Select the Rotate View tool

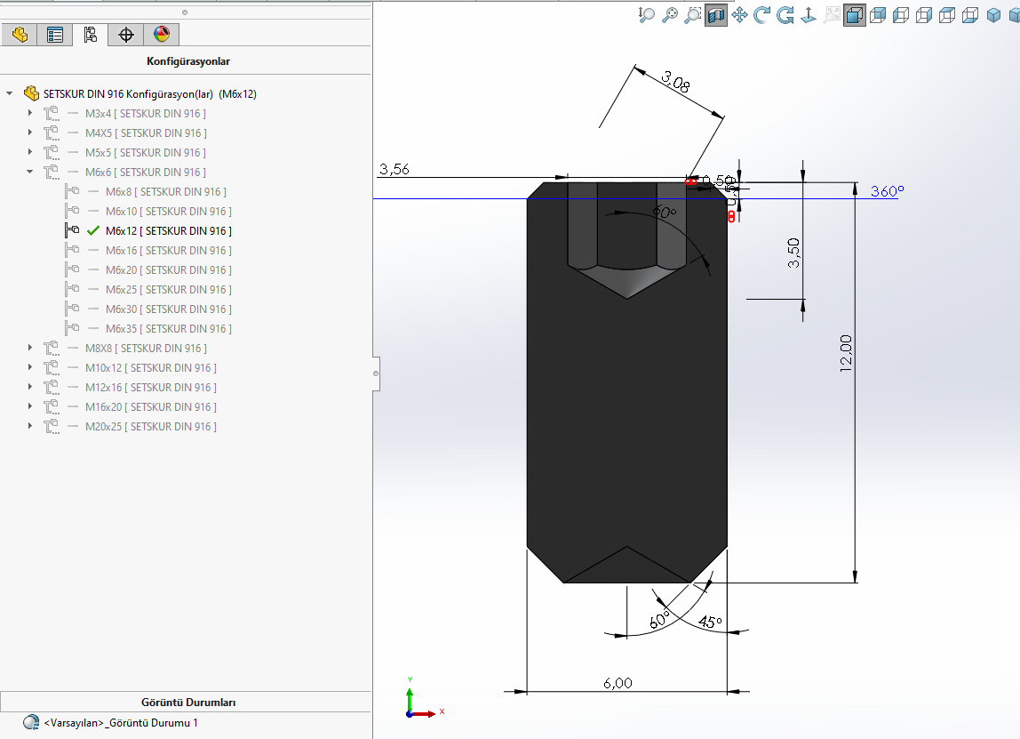point(762,15)
